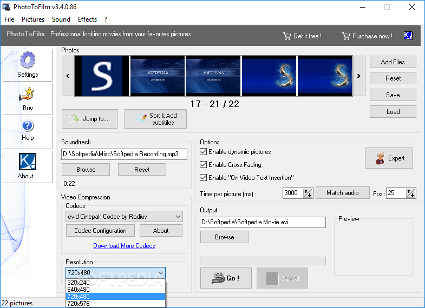Open the Settings gear icon
Viewport: 425px width, 308px height.
pos(28,60)
